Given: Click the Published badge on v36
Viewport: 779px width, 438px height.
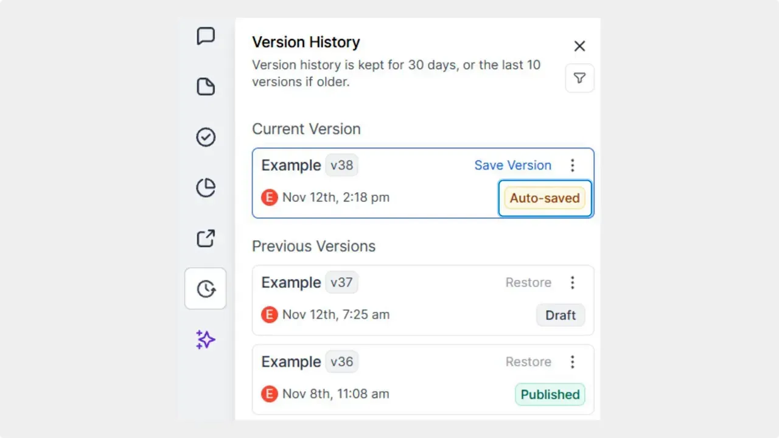Looking at the screenshot, I should click(550, 394).
